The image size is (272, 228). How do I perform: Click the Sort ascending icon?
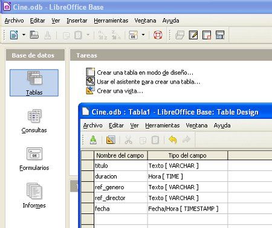(x=103, y=35)
